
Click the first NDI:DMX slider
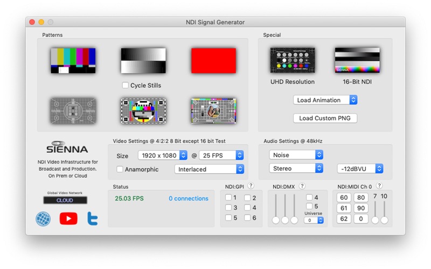tap(276, 209)
